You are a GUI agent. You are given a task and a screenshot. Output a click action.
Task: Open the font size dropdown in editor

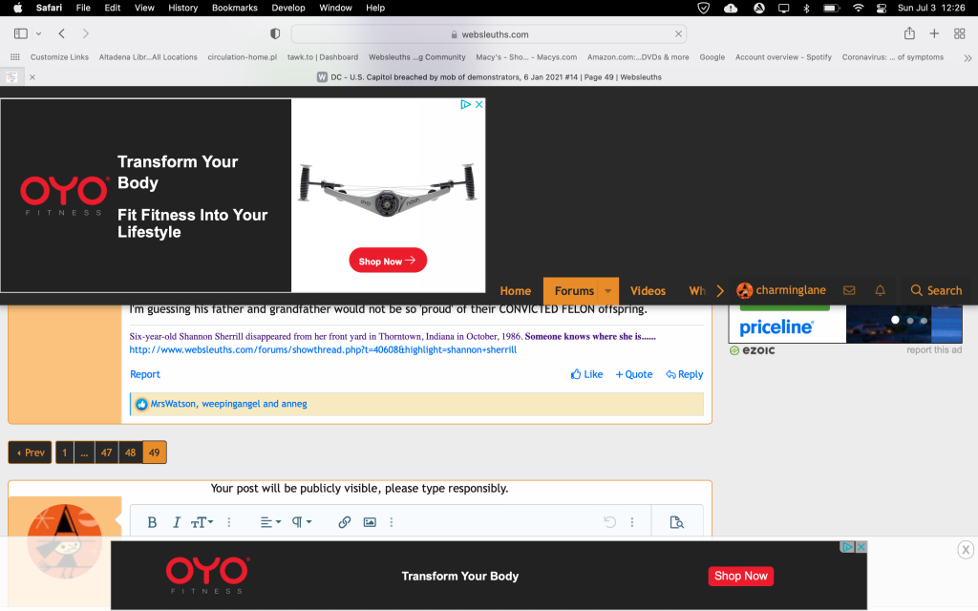pyautogui.click(x=202, y=522)
